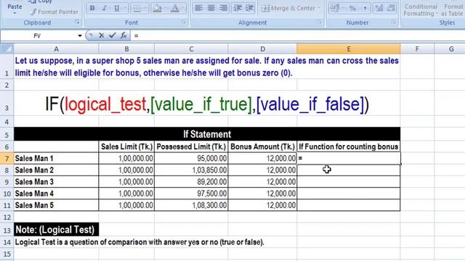Click the Increase Indent icon
The width and height of the screenshot is (465, 261).
pyautogui.click(x=249, y=8)
